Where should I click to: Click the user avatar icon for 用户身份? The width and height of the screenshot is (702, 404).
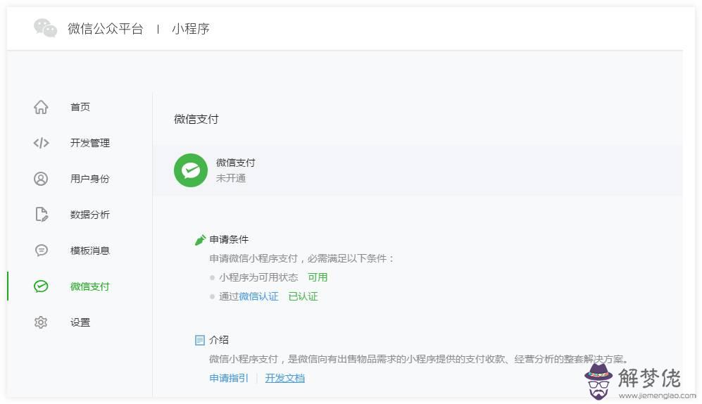point(41,179)
